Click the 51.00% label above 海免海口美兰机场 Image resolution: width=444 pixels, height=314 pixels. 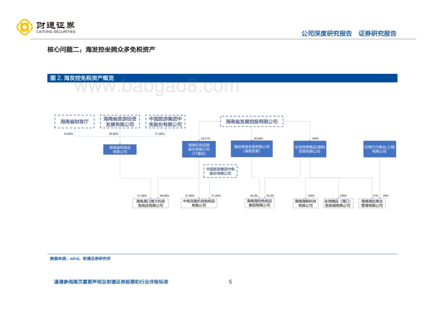(142, 196)
